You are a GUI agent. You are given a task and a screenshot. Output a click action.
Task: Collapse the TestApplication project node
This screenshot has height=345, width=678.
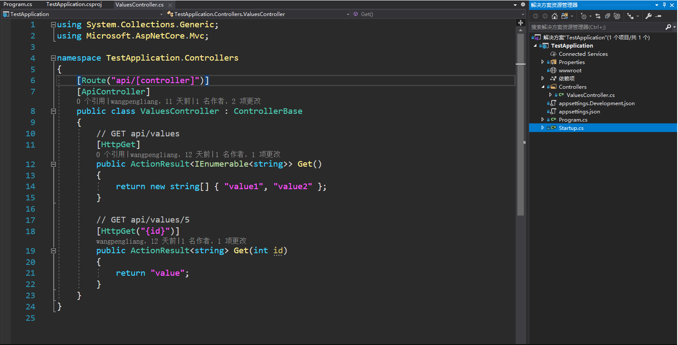(536, 45)
